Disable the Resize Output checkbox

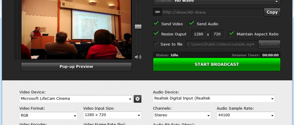[x=156, y=34]
